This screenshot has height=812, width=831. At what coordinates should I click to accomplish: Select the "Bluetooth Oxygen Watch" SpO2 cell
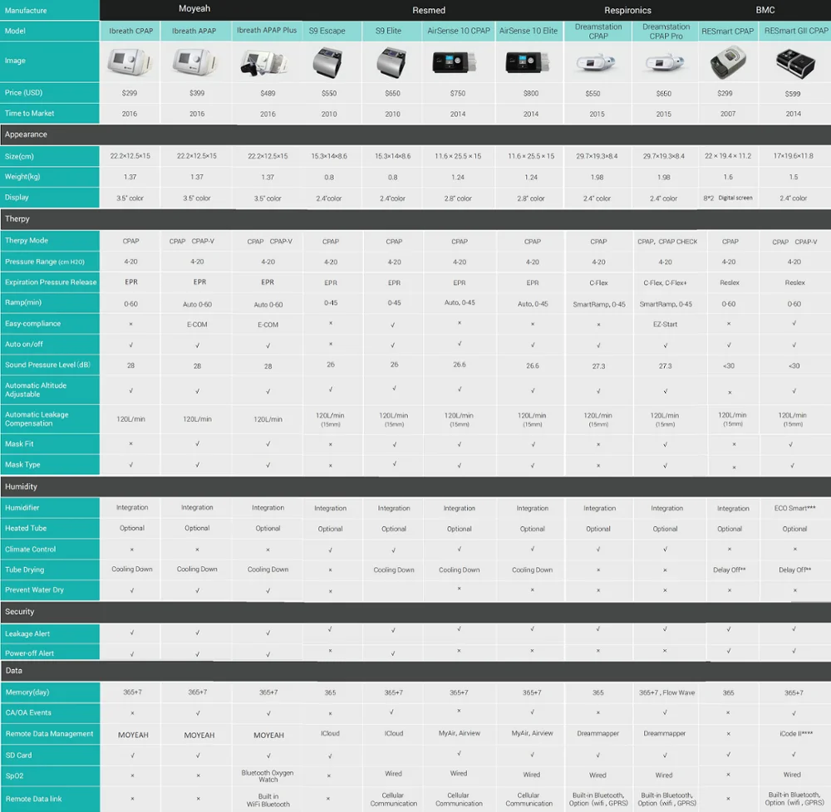[x=268, y=776]
